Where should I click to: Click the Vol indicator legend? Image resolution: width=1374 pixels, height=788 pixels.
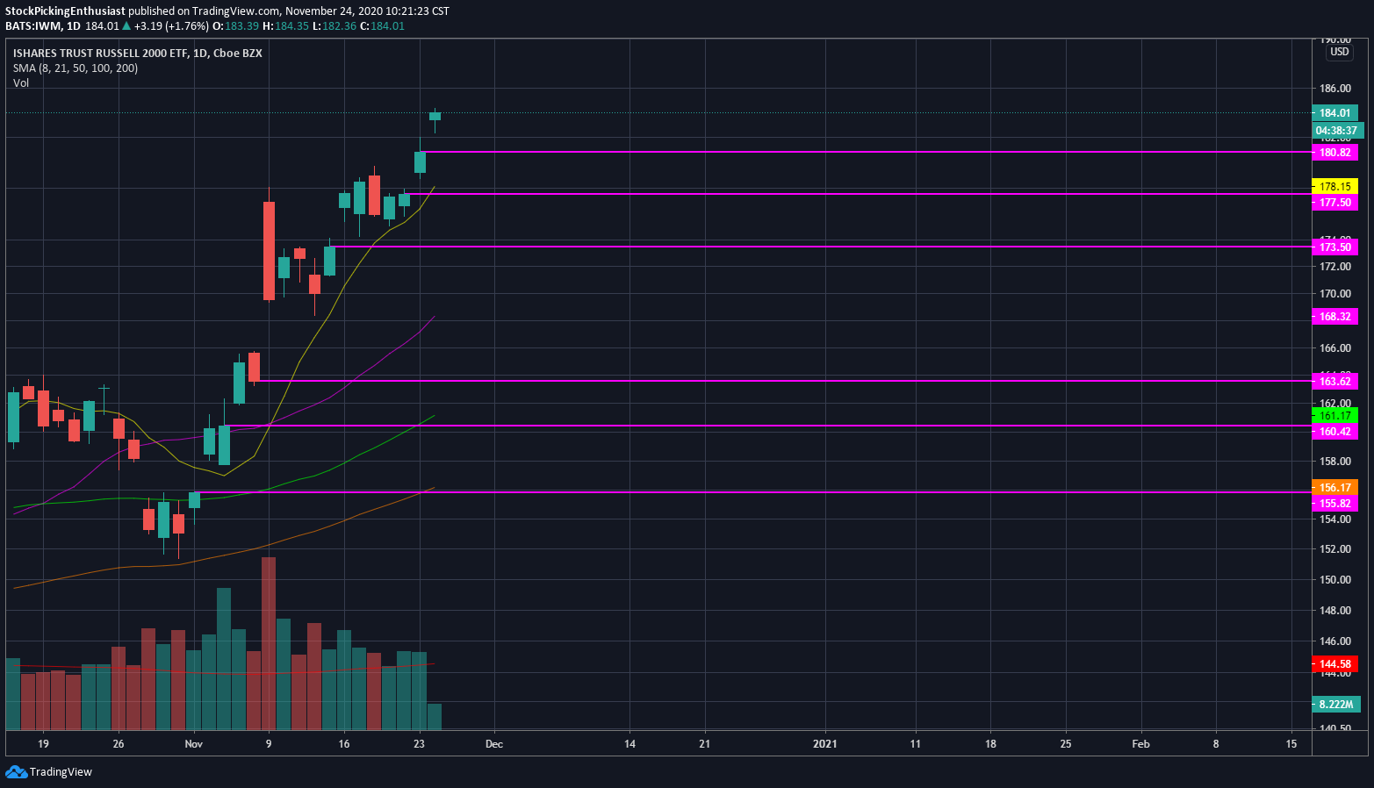click(21, 83)
